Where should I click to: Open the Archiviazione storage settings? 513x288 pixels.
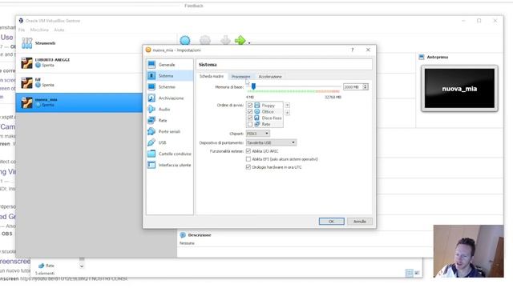click(x=170, y=98)
